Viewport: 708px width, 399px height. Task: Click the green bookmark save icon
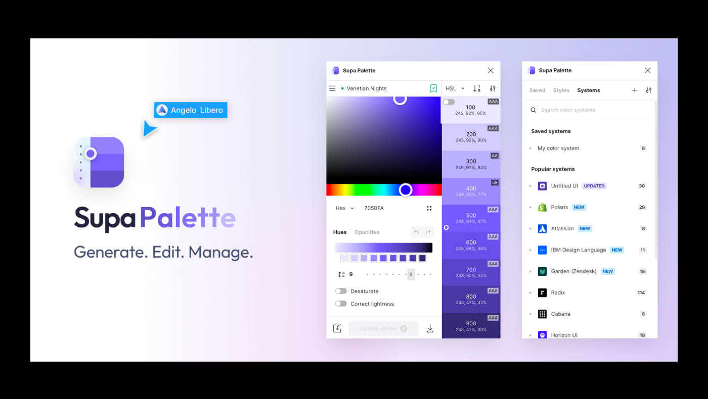pyautogui.click(x=433, y=88)
